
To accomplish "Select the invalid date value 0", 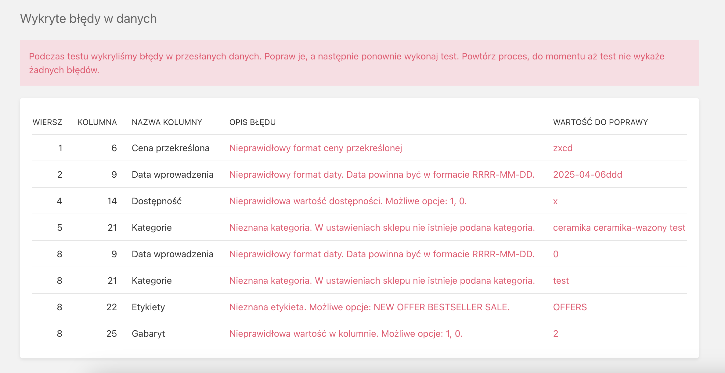I will (x=556, y=254).
